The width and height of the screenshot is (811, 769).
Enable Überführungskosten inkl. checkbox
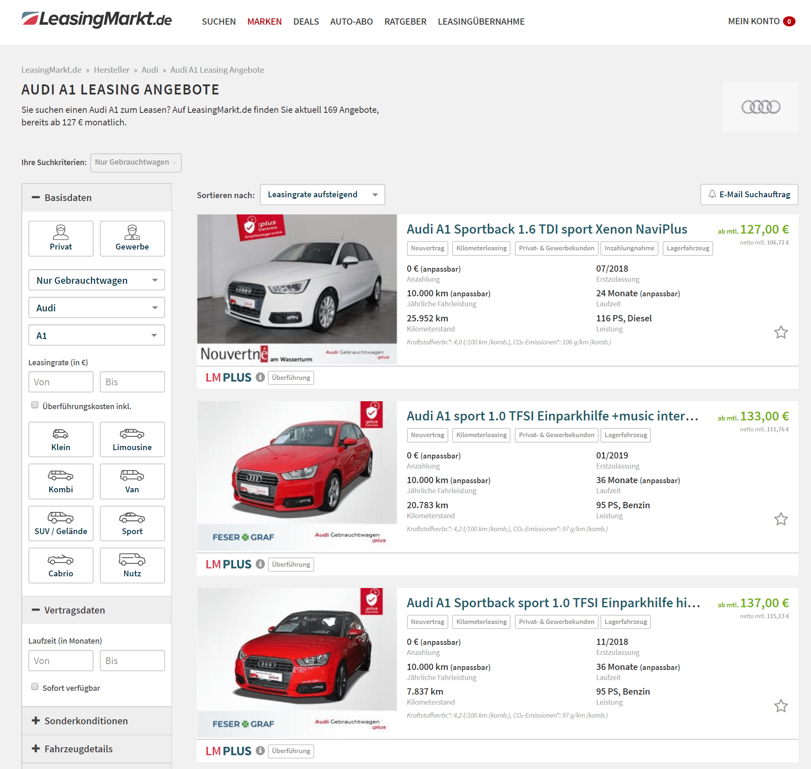tap(35, 405)
